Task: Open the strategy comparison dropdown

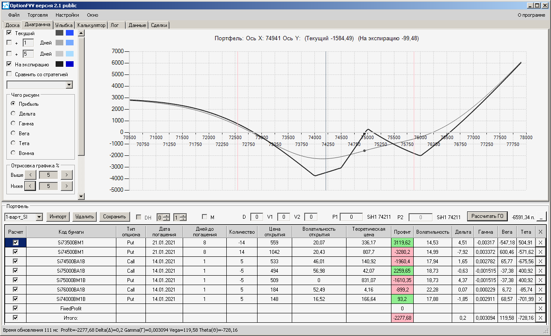Action: point(69,85)
